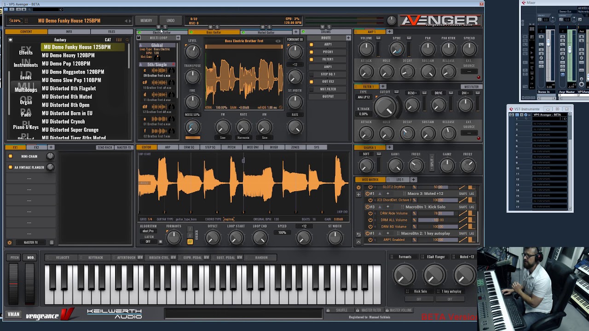The width and height of the screenshot is (589, 331).
Task: Add a new FILTER module with plus
Action: 382,86
